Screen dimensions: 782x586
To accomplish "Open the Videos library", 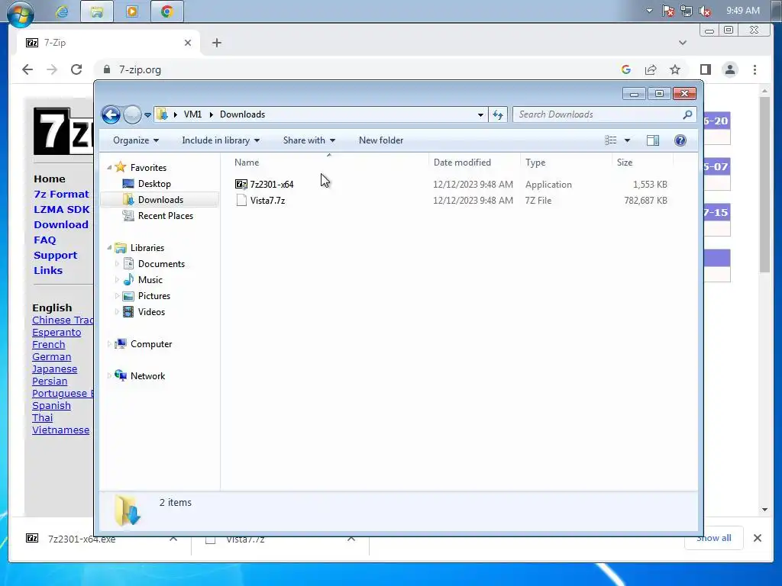I will (x=151, y=312).
